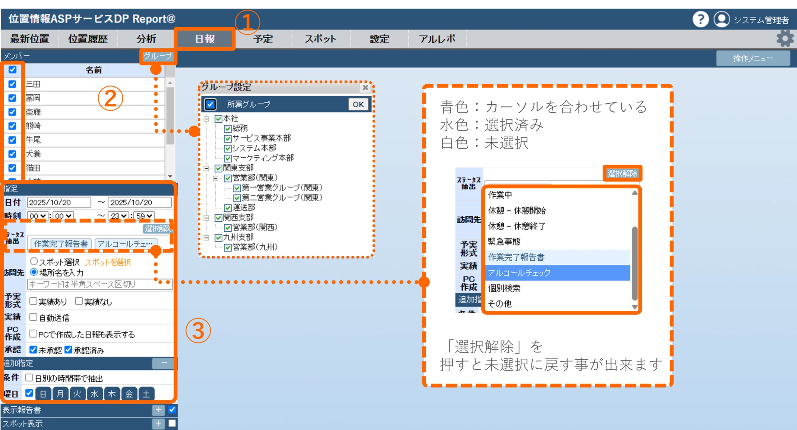
Task: Open the end minute 59 dropdown
Action: 144,216
